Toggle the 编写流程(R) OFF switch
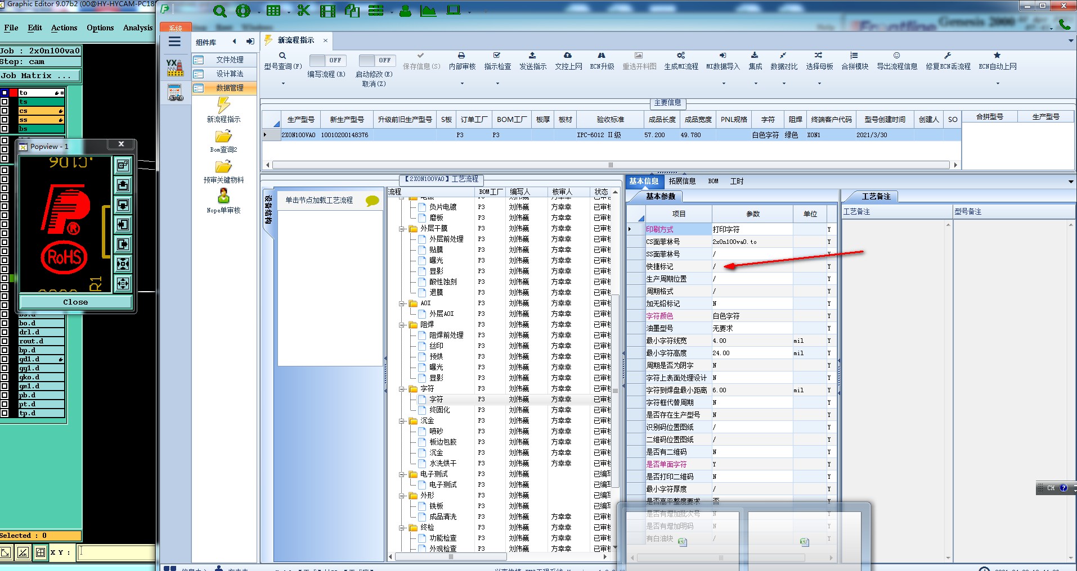The width and height of the screenshot is (1077, 571). 328,60
